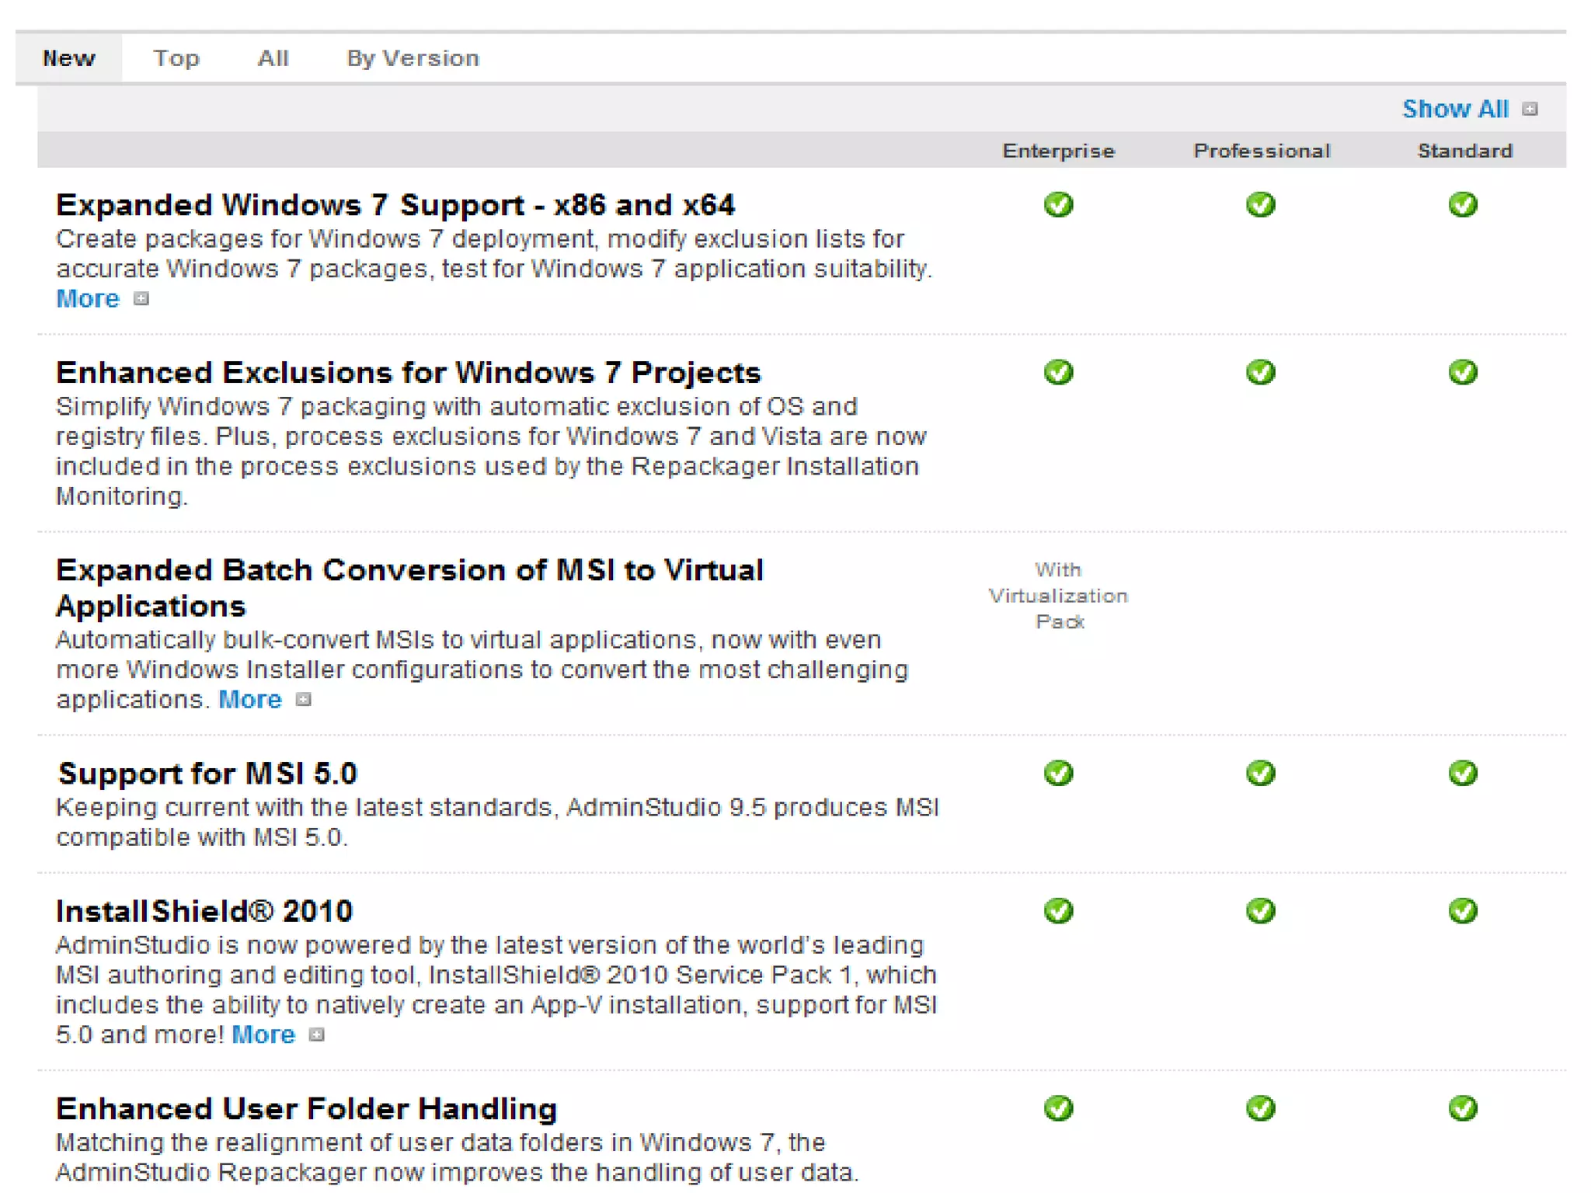Expand plus icon after Windows 7 Support More
1591x1193 pixels.
pyautogui.click(x=141, y=299)
